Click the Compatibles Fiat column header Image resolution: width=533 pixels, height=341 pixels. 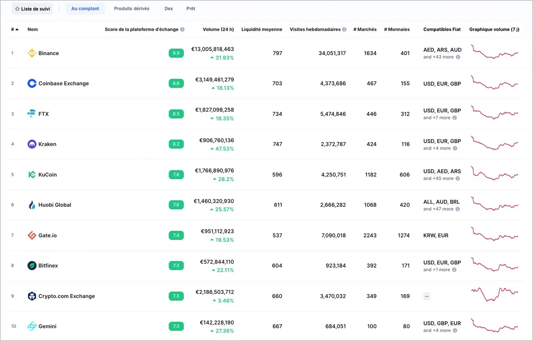pyautogui.click(x=442, y=29)
